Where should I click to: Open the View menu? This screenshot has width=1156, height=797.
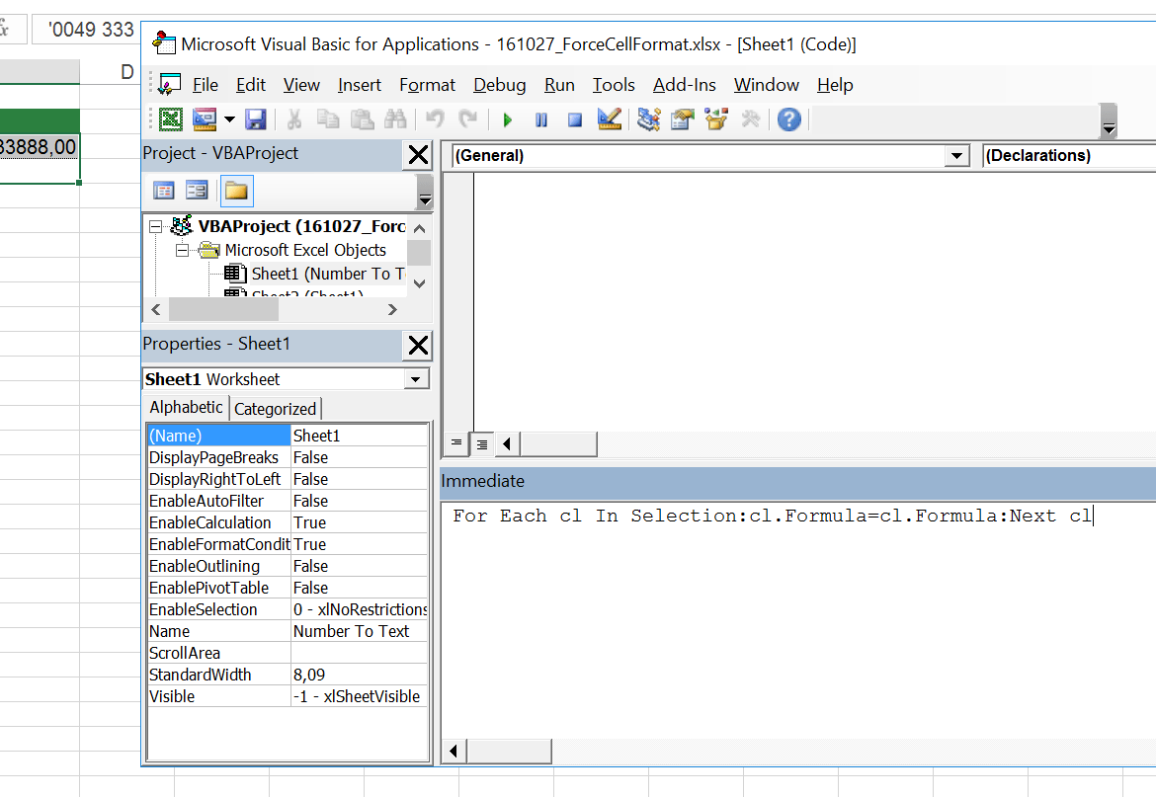(x=301, y=86)
